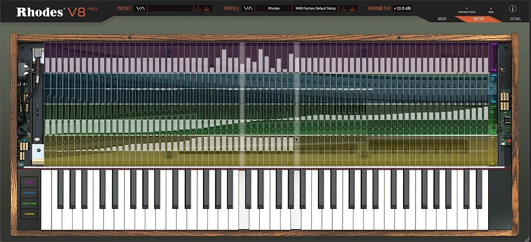Switch to the MAIN tab
531x242 pixels.
[442, 19]
